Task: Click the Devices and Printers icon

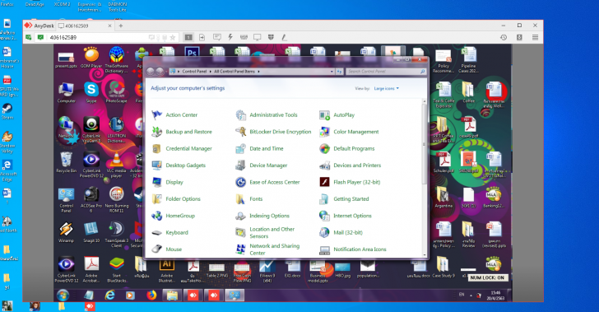Action: (x=324, y=165)
